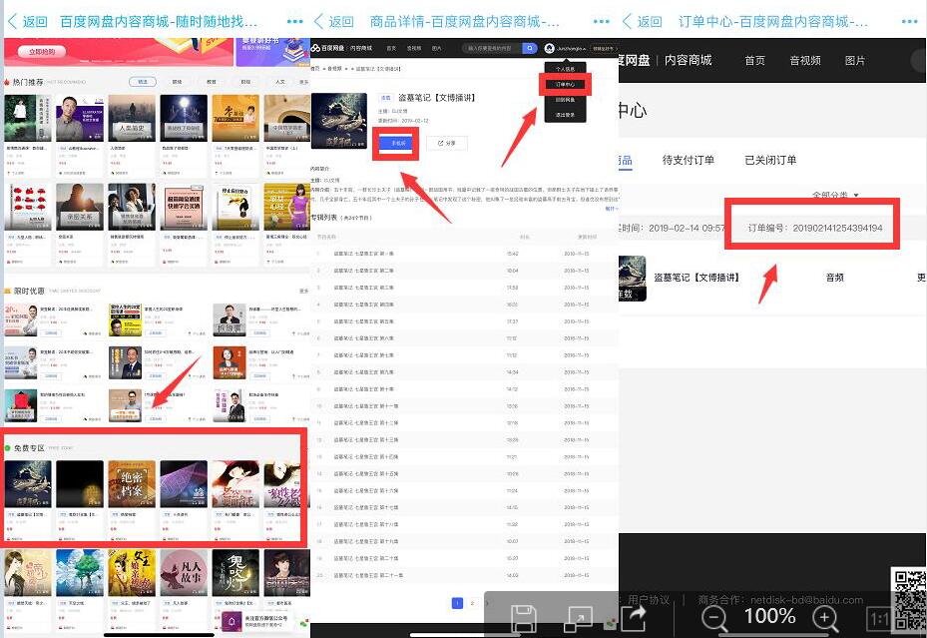Click the episode row with duration 14:34
The image size is (927, 638).
[464, 372]
